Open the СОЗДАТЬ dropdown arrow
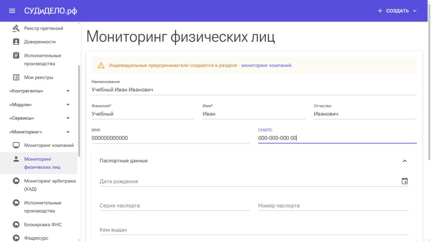431x242 pixels. 415,11
